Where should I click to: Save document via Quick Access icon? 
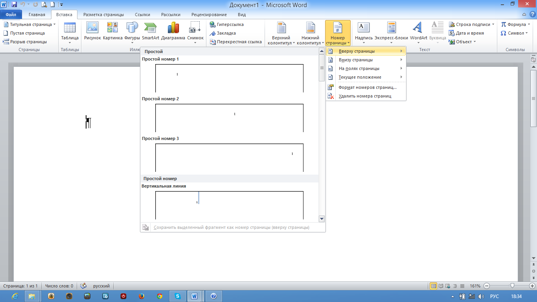click(x=14, y=5)
